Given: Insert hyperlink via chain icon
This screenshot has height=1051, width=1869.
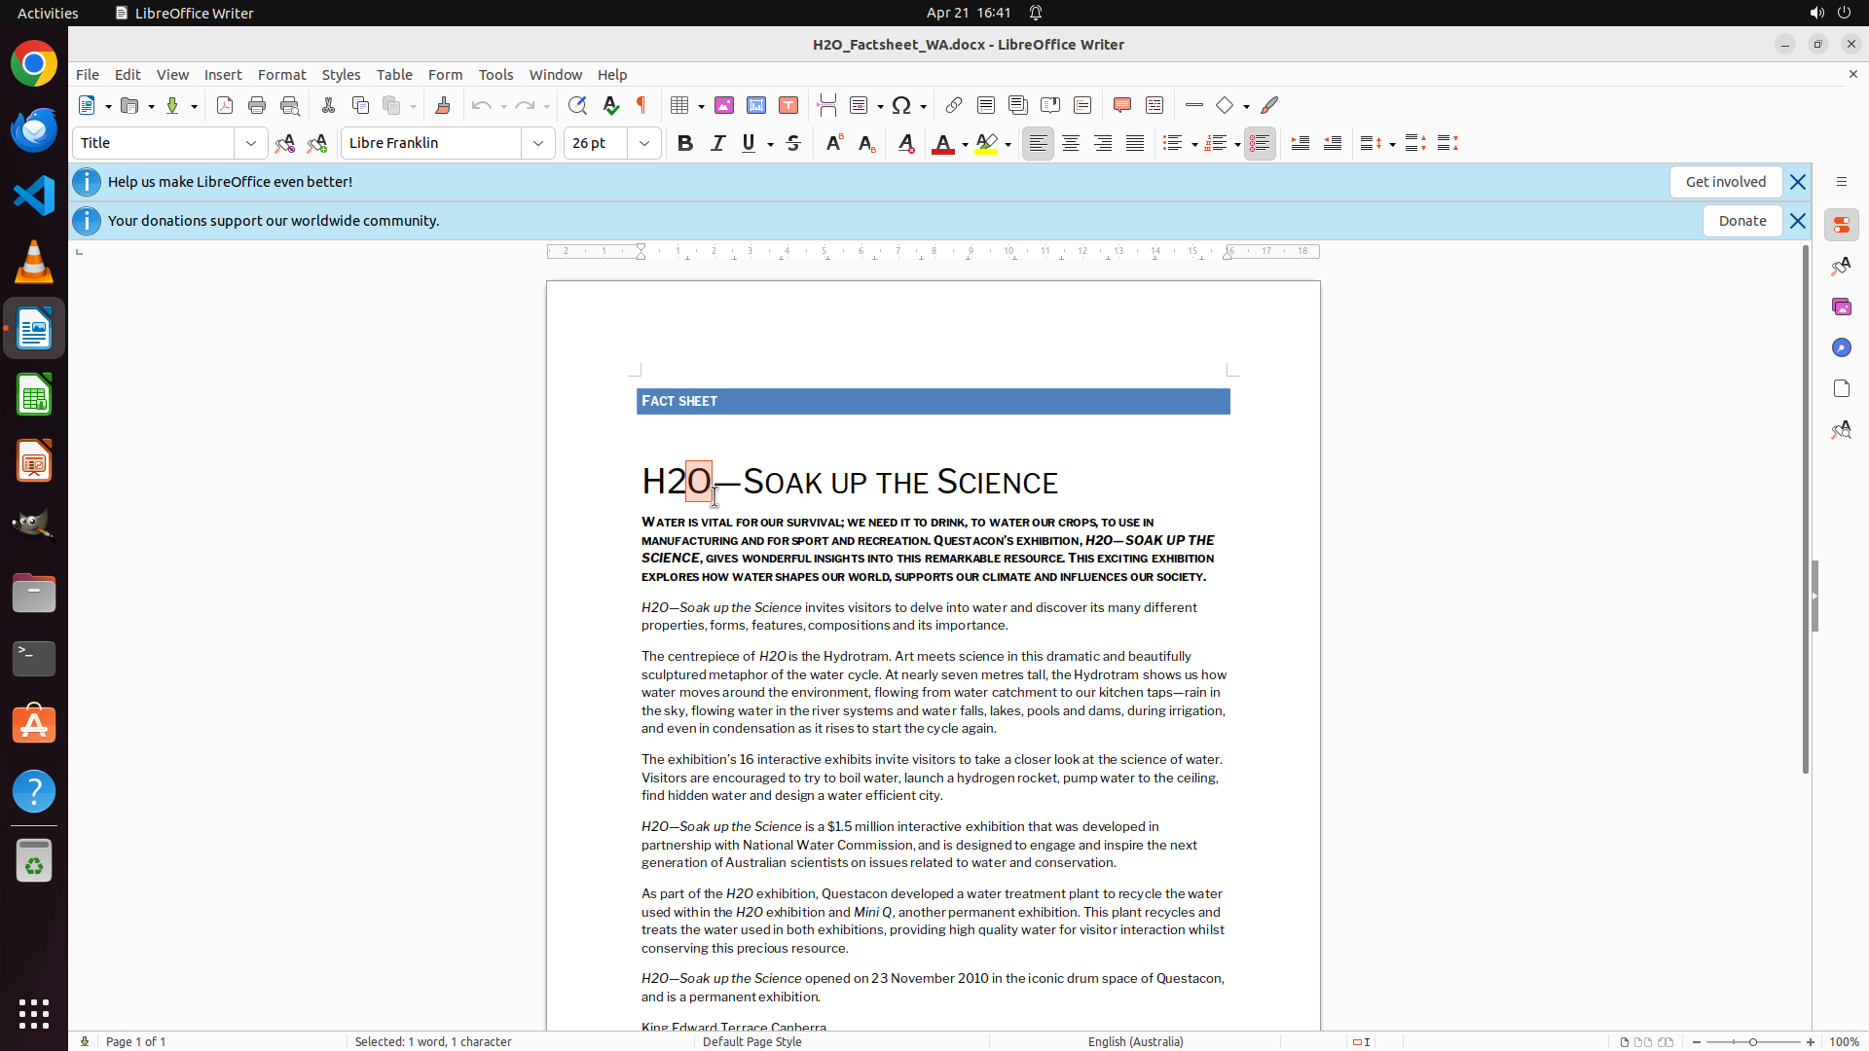Looking at the screenshot, I should (954, 105).
